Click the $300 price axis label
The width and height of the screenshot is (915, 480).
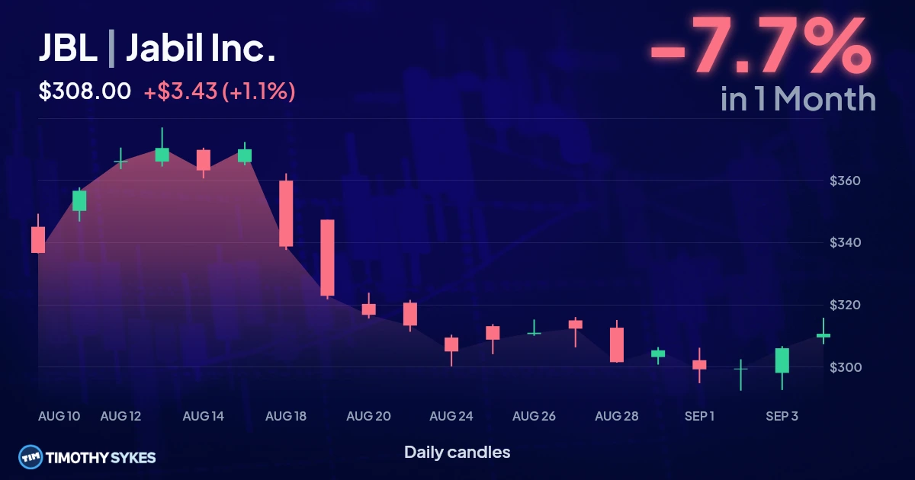(844, 367)
